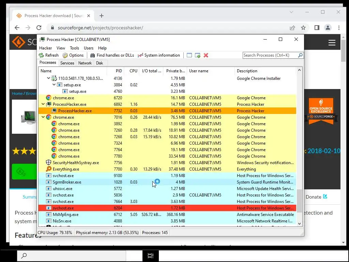Screen dimensions: 349x262
Task: Click the Refresh toolbar button
Action: [48, 55]
